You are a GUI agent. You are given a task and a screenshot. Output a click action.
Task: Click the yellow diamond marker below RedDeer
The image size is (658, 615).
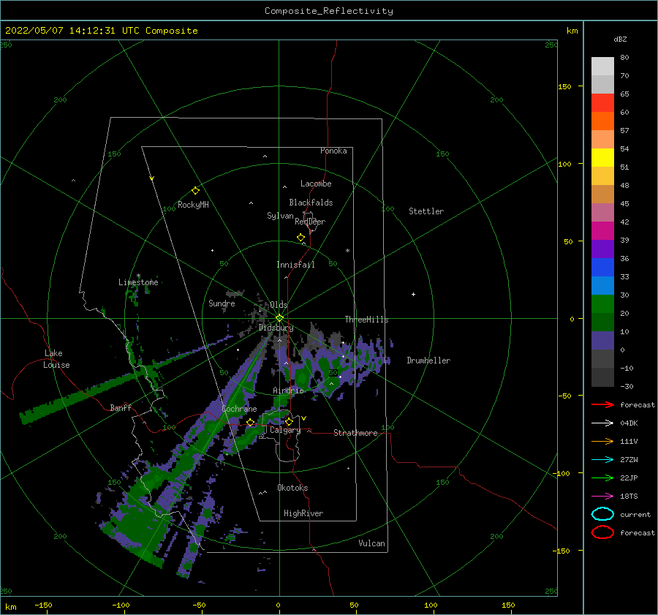tap(301, 238)
